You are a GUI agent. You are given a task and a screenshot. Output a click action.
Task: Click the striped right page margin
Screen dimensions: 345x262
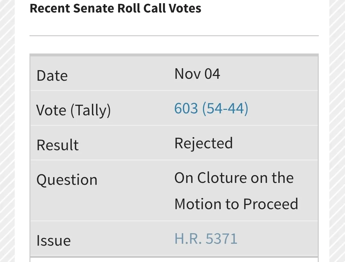(337, 128)
